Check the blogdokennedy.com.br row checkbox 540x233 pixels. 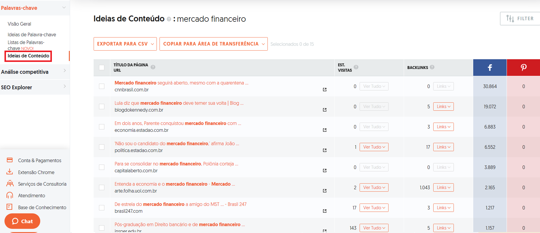tap(102, 107)
